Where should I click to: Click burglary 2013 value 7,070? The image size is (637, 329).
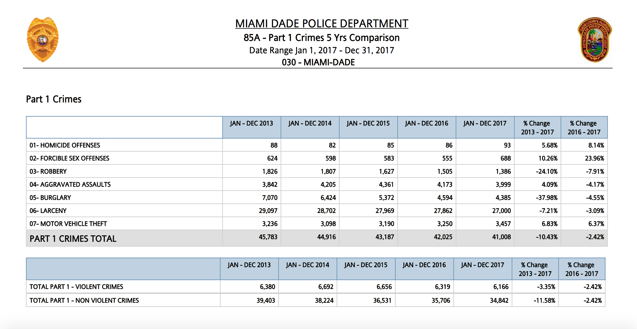[270, 198]
